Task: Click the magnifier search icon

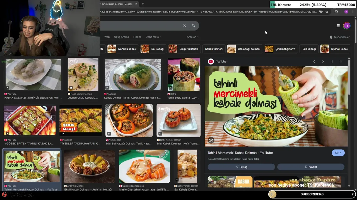Action: (194, 26)
